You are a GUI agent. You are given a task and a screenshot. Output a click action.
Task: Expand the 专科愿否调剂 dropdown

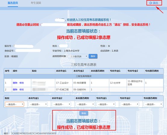click(153, 104)
